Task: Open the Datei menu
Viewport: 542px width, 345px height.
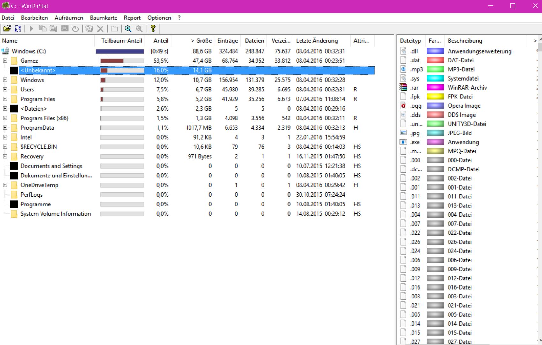Action: tap(8, 18)
